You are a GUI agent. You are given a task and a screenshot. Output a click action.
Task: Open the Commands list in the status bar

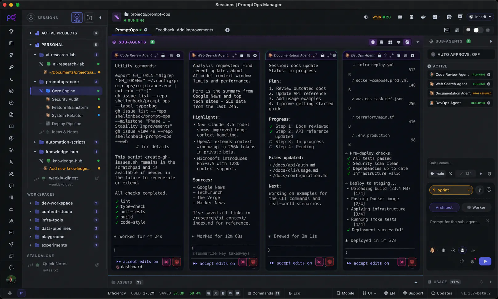[264, 293]
